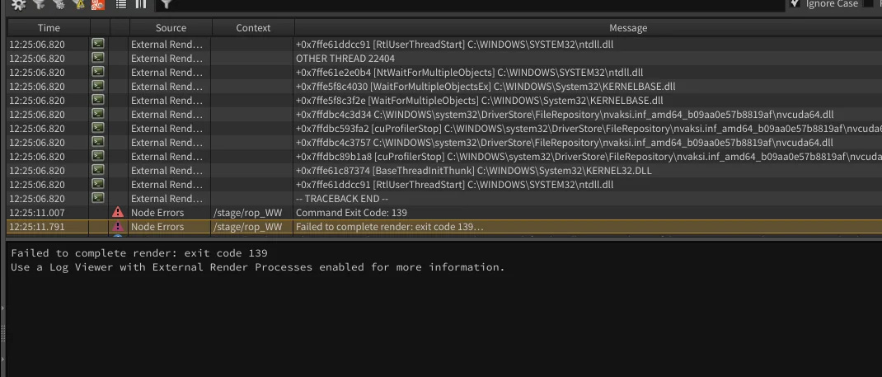Viewport: 882px width, 377px height.
Task: Click the funnel-with-gear filter icon
Action: [58, 4]
